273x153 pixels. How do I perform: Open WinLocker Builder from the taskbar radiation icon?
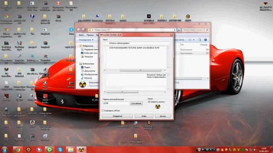(81, 150)
